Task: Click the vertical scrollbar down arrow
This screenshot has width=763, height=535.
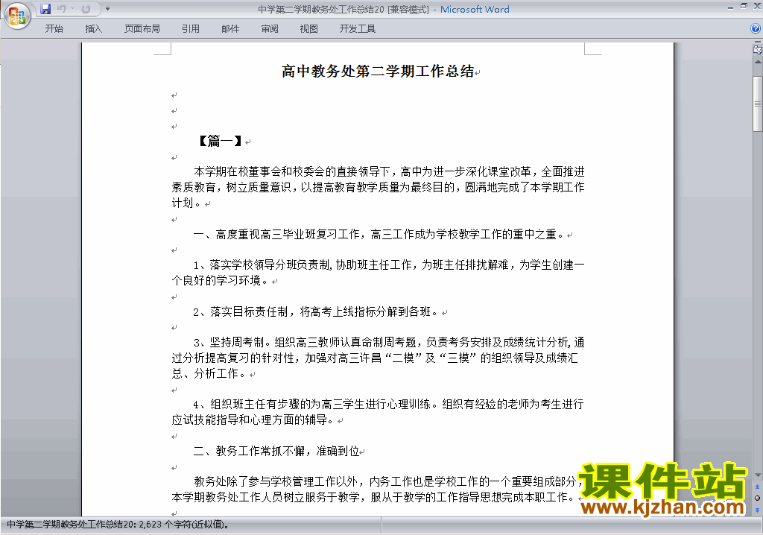Action: [758, 475]
